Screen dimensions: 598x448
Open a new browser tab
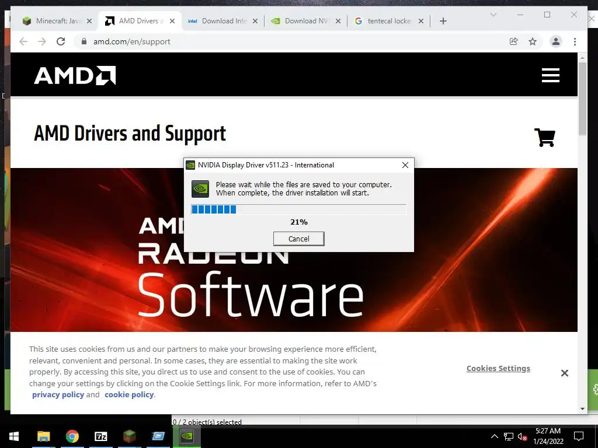coord(443,21)
